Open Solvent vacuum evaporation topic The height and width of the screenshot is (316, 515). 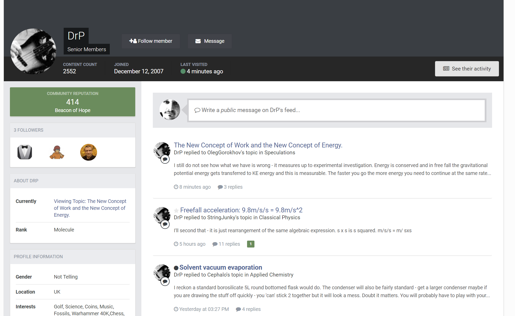point(221,267)
